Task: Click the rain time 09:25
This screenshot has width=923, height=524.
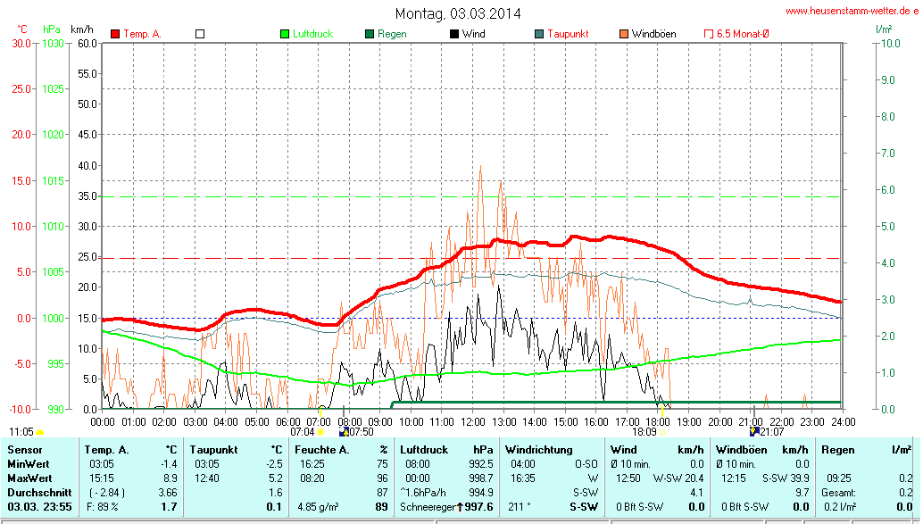Action: click(x=839, y=478)
